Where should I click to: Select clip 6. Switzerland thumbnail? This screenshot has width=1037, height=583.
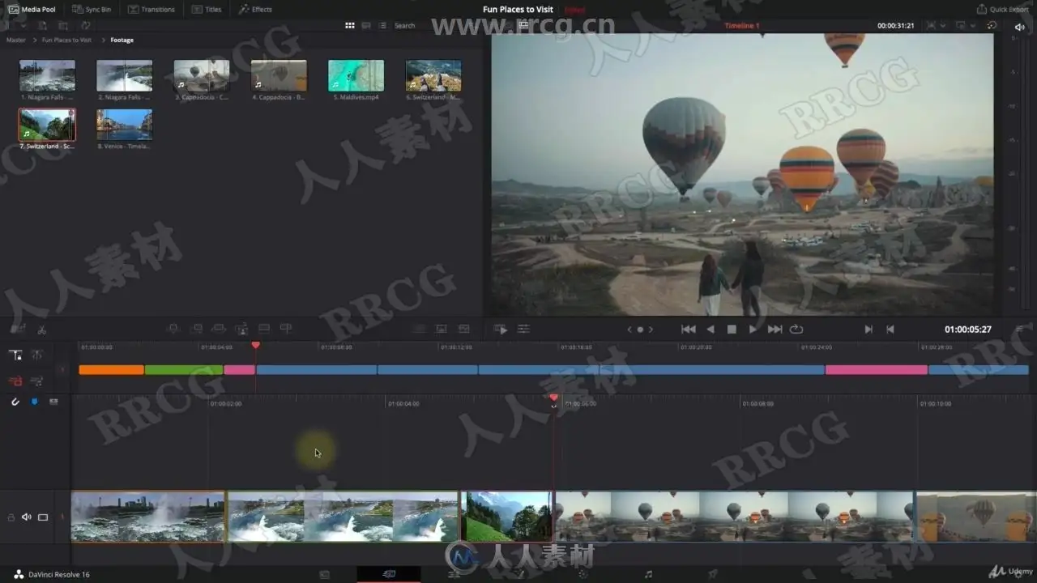click(x=433, y=75)
